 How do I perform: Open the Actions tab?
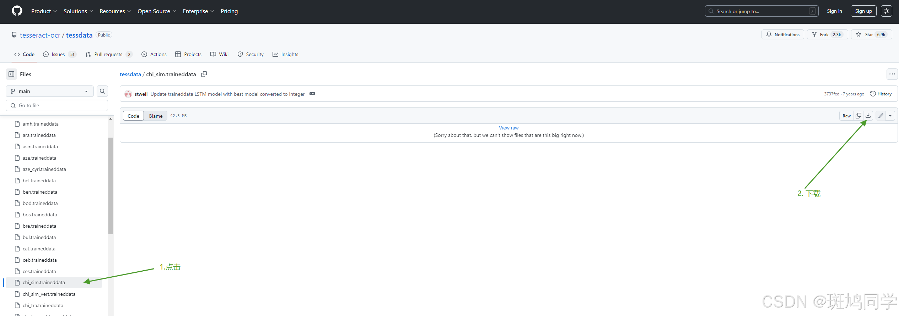[154, 54]
